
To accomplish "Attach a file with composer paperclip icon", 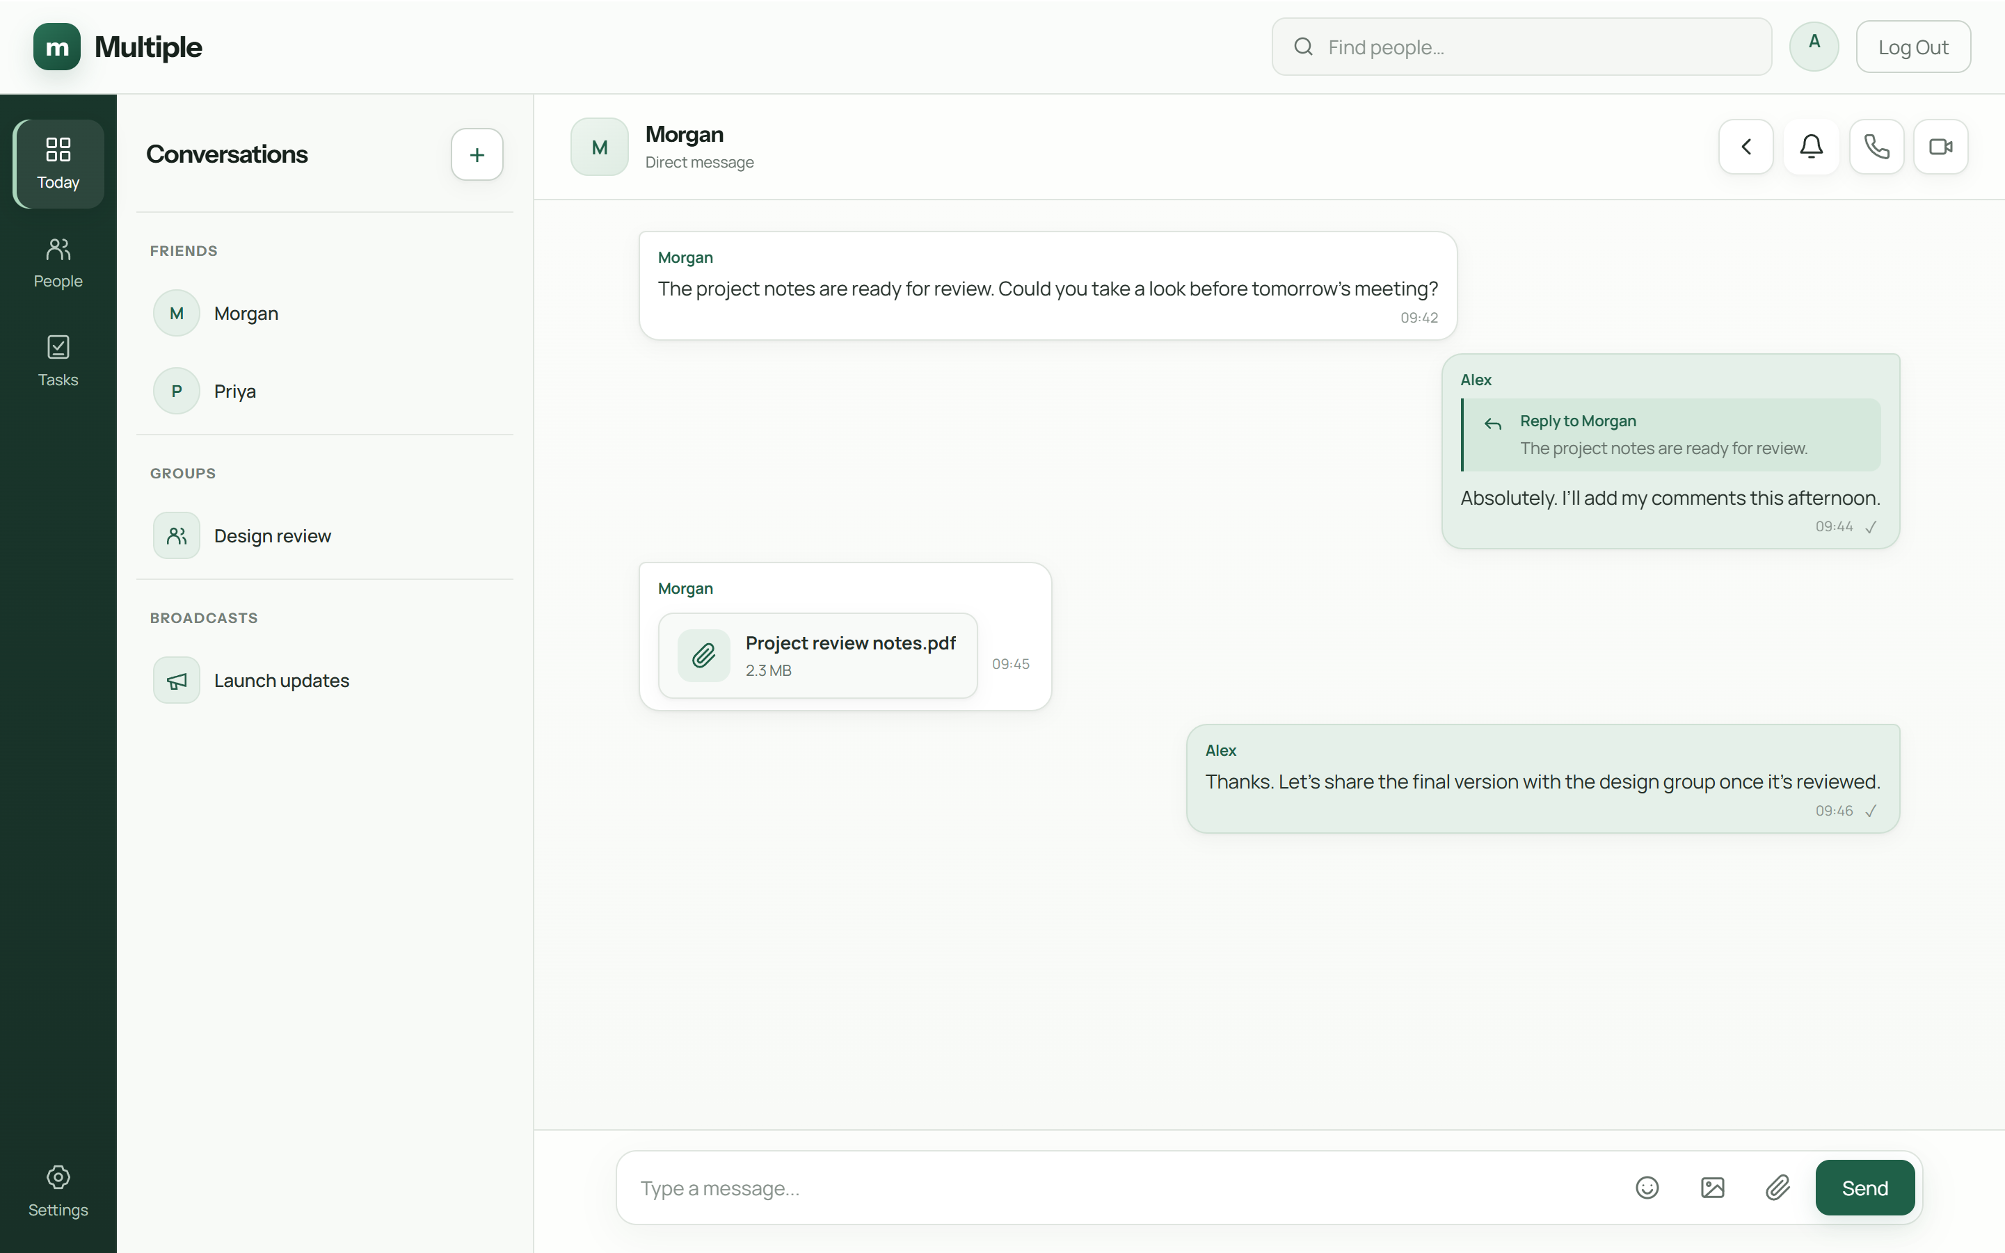I will [1778, 1188].
